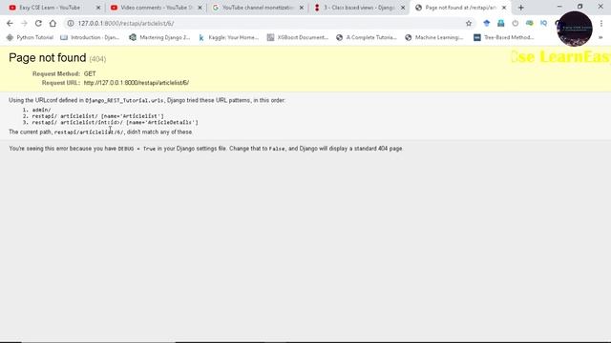
Task: Show more bookmarks chevron
Action: (x=600, y=37)
